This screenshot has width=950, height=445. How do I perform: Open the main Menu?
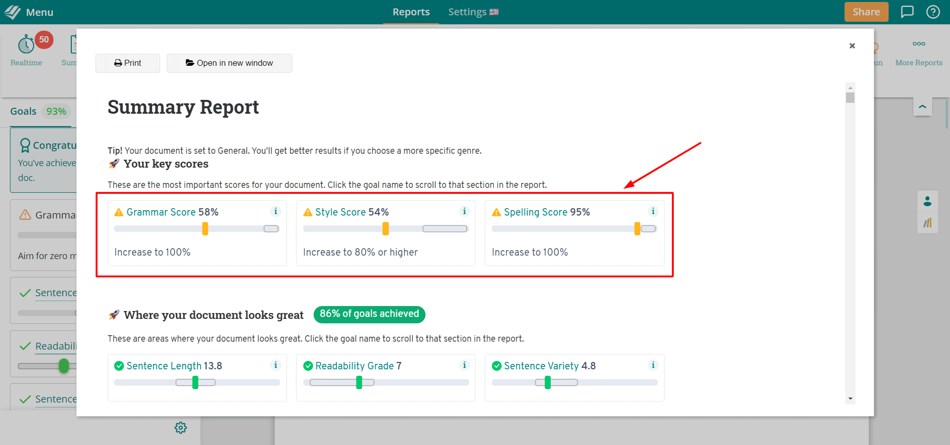(29, 12)
